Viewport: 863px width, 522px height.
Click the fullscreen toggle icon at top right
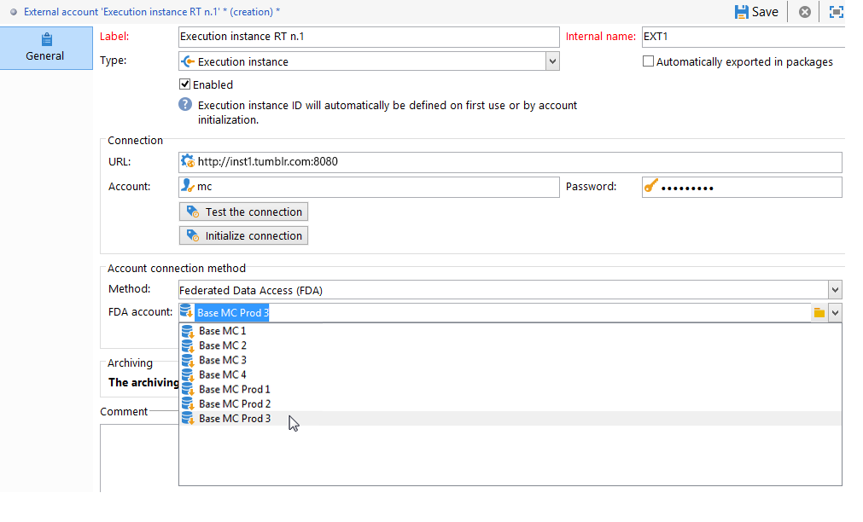pos(836,12)
